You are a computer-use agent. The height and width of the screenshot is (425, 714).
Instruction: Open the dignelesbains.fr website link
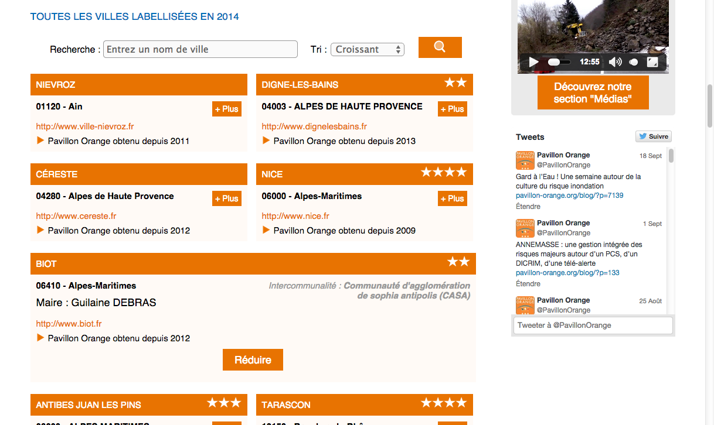click(314, 126)
